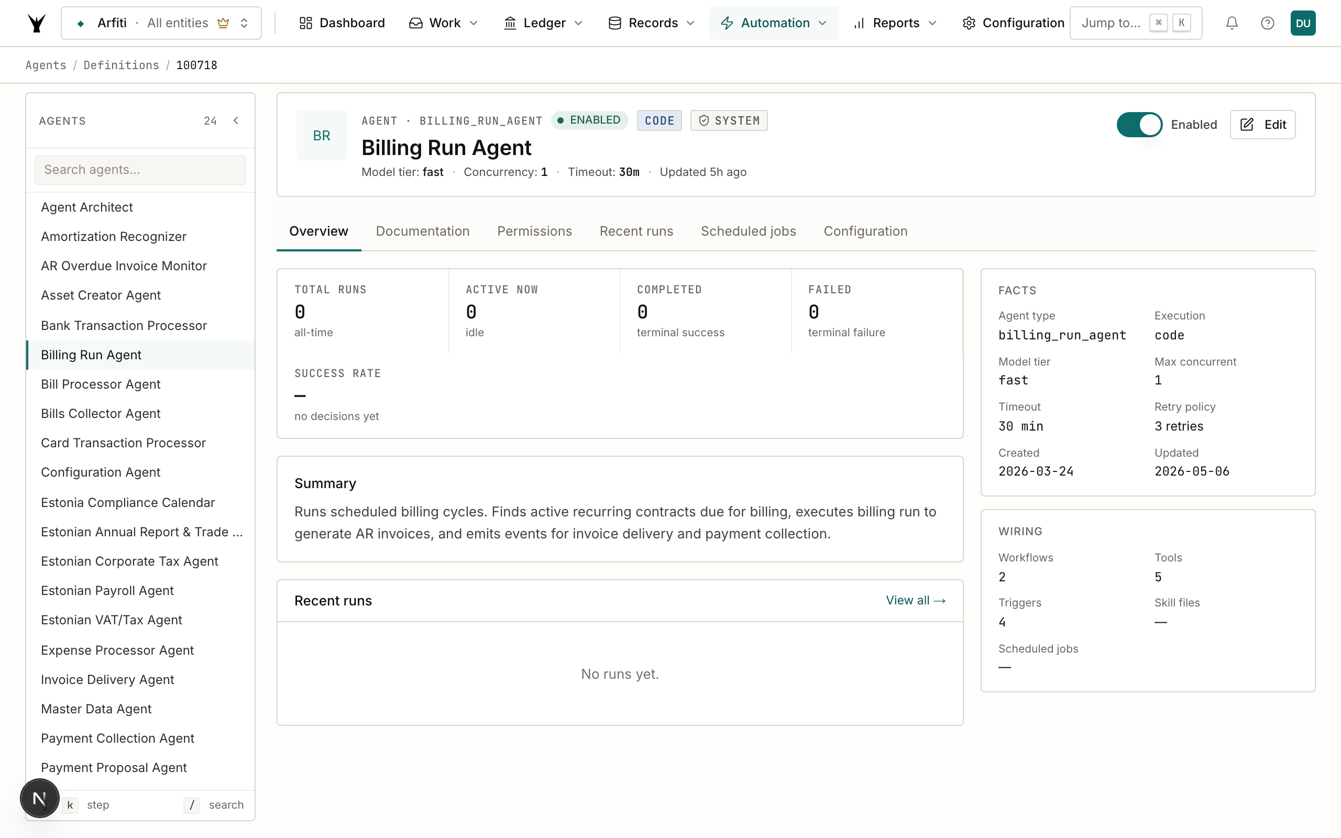Click the Dashboard grid icon
Screen dimensions: 1341x838
pyautogui.click(x=305, y=23)
